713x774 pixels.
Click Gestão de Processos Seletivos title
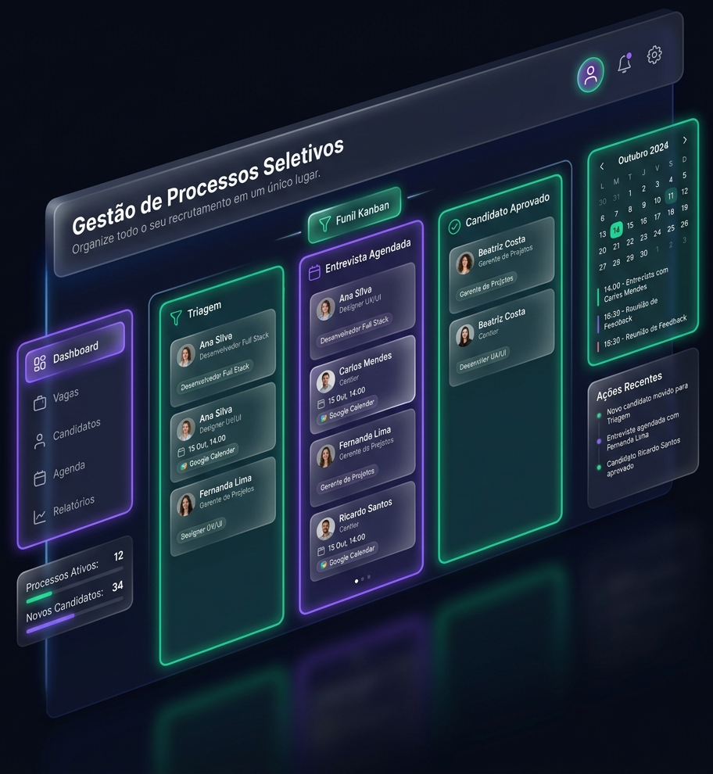pos(208,187)
